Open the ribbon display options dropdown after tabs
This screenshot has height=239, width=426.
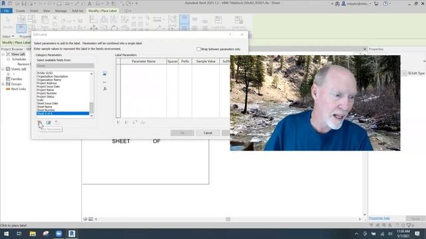(x=128, y=11)
